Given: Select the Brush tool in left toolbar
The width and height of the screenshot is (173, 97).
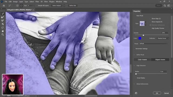Looking at the screenshot, I should pos(2,20).
